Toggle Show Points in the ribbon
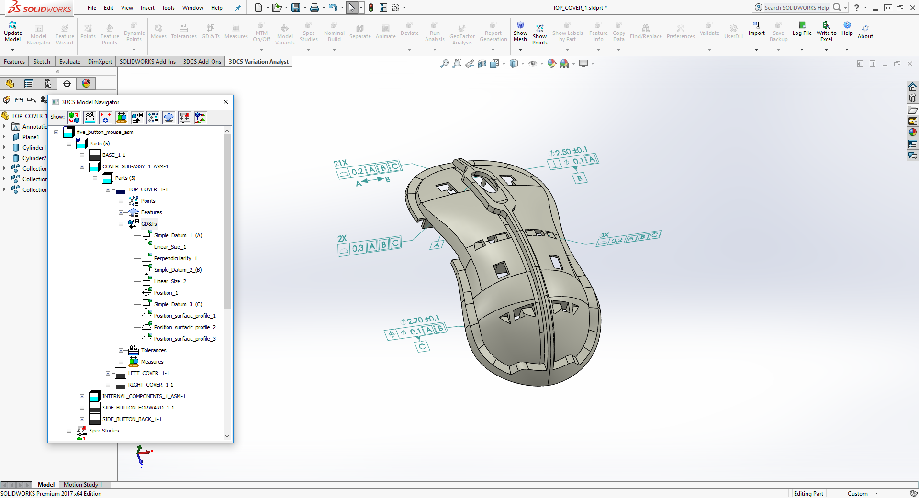Screen dimensions: 919x498 coord(539,32)
